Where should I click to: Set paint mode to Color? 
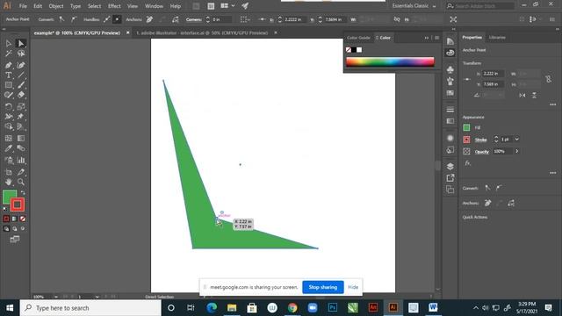pos(6,219)
